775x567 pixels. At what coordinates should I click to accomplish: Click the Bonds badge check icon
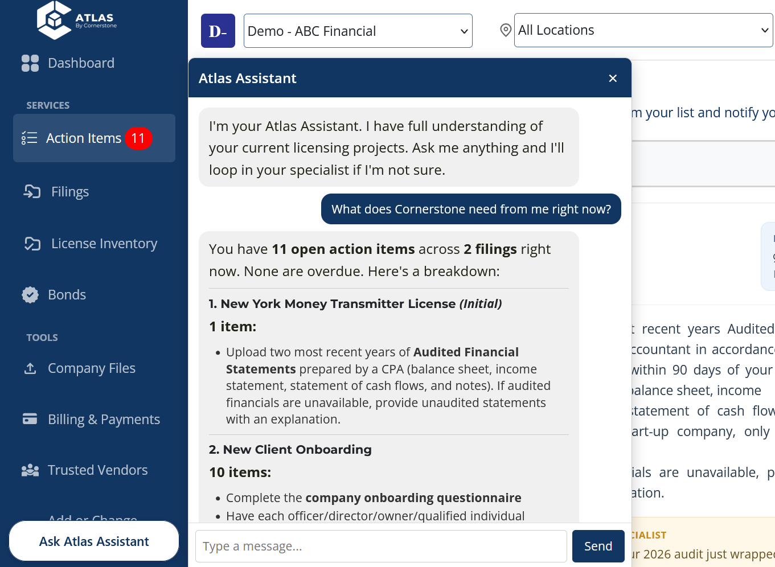coord(30,295)
